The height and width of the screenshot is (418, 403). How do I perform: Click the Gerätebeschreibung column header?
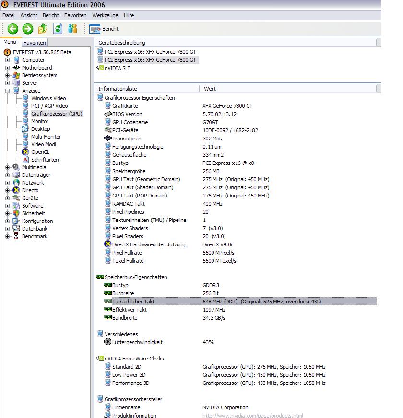click(235, 43)
